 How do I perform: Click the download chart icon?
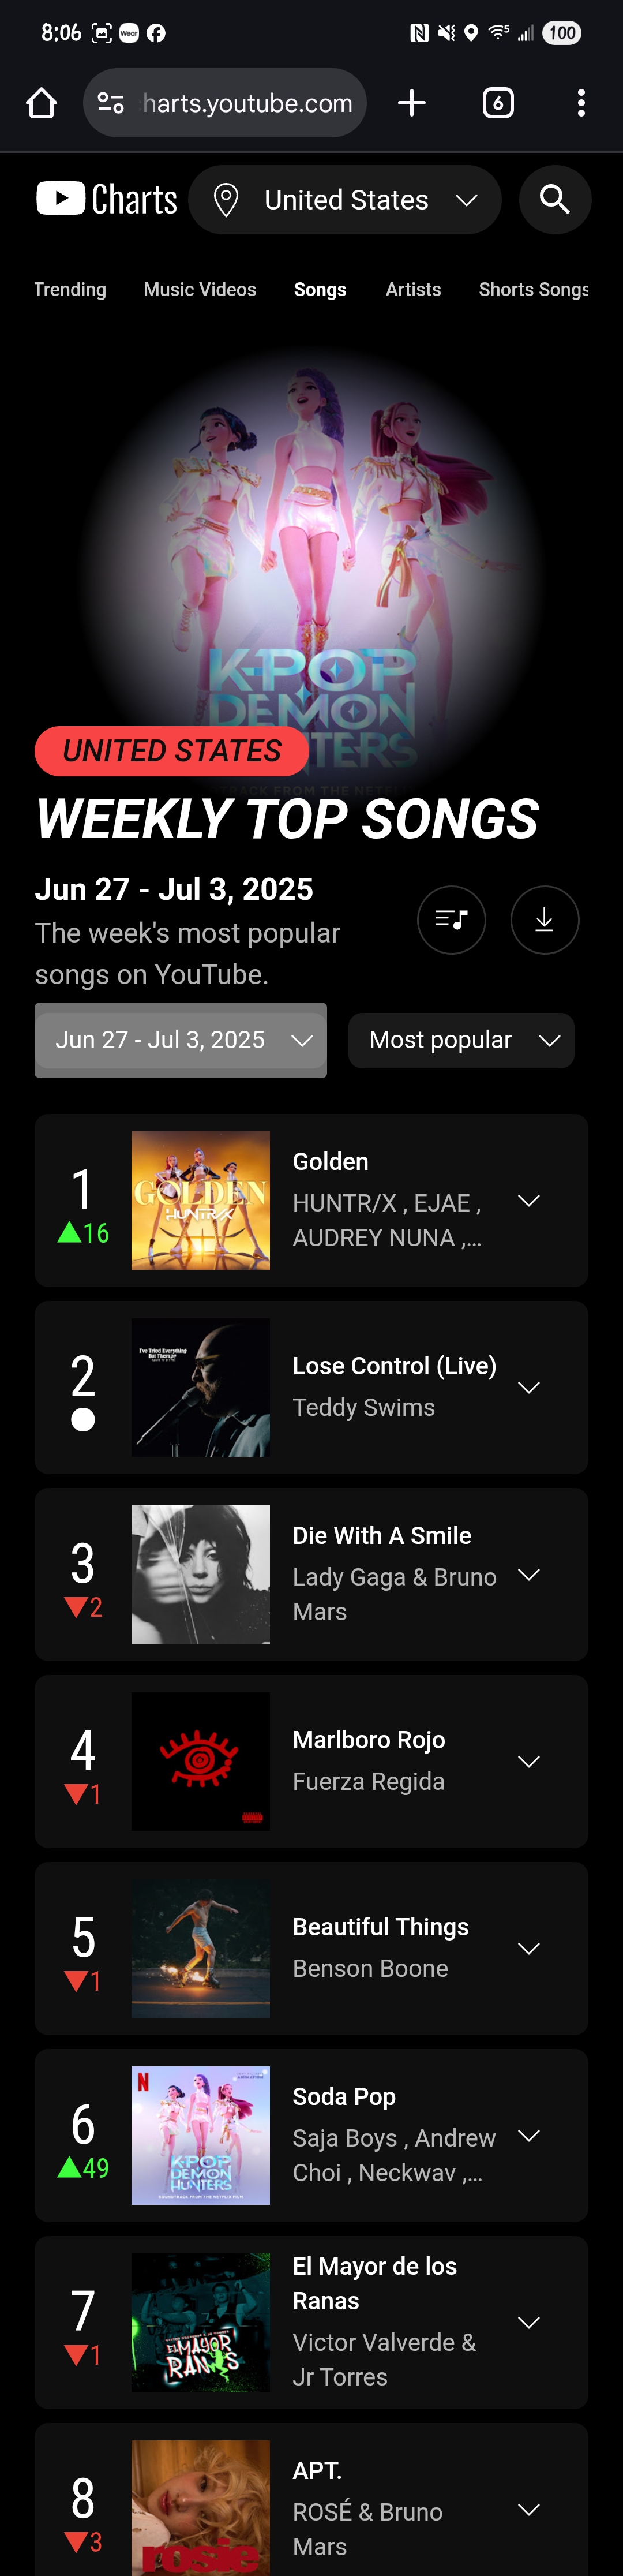point(544,920)
